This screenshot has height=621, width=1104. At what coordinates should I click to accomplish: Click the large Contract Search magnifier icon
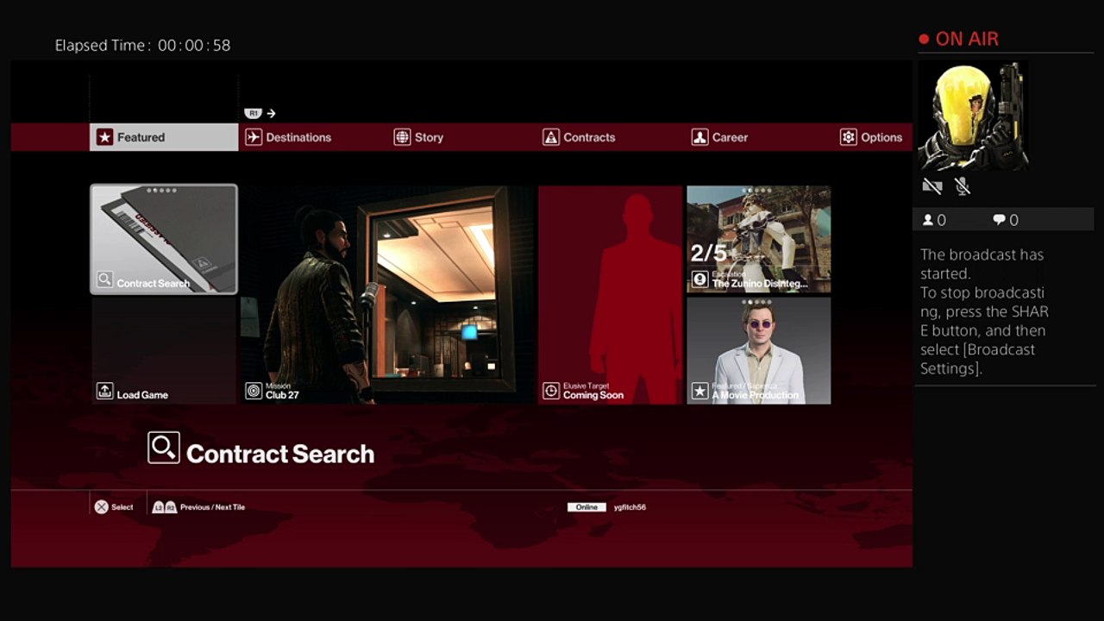pyautogui.click(x=164, y=448)
